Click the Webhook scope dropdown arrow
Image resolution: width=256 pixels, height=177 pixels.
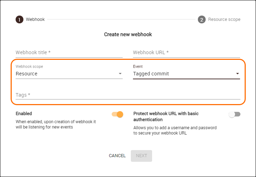point(120,74)
